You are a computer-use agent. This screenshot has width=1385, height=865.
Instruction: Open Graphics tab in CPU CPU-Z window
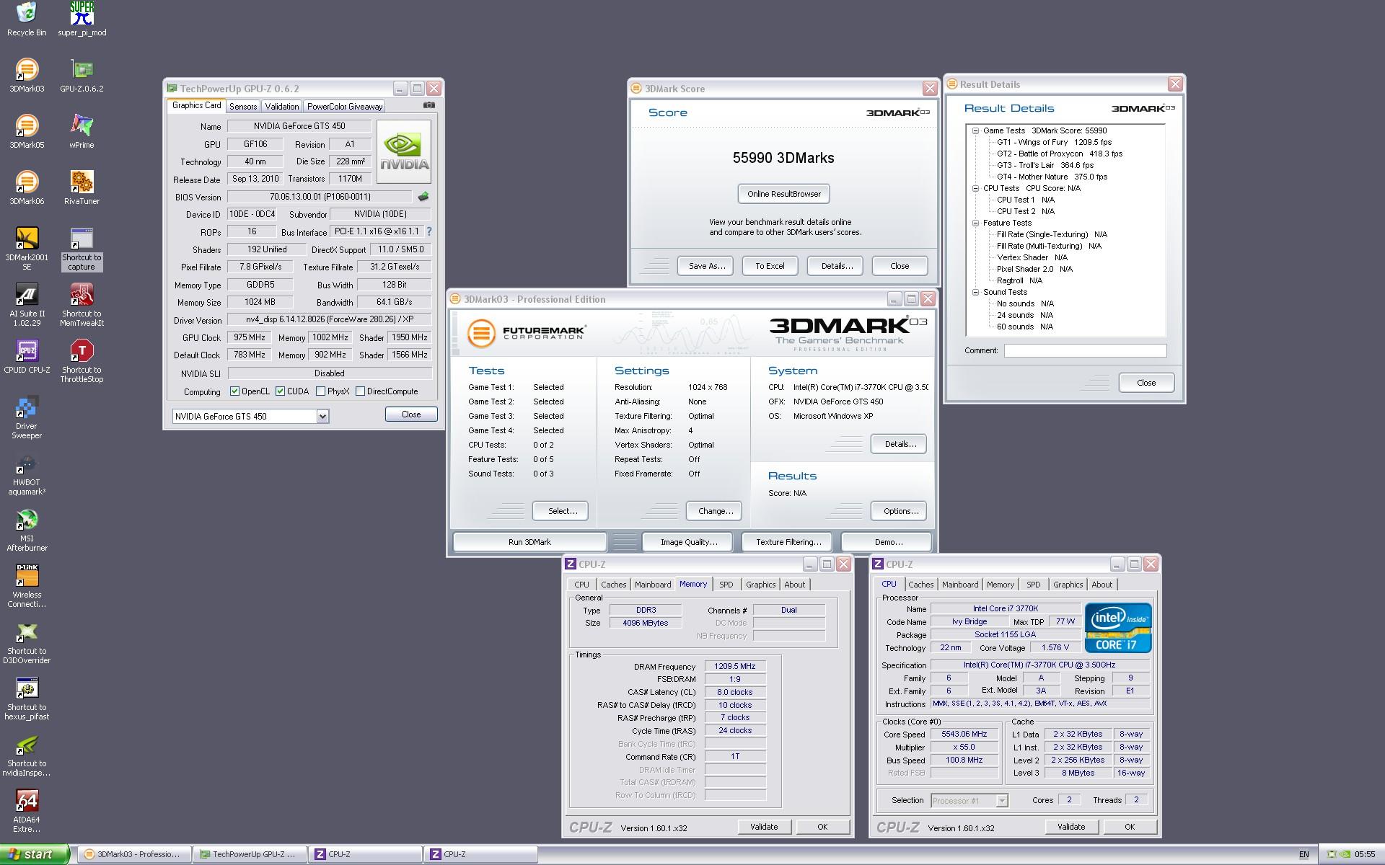pyautogui.click(x=1068, y=585)
